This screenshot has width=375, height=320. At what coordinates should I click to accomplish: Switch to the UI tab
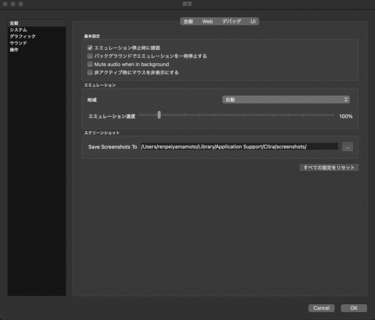(x=253, y=22)
